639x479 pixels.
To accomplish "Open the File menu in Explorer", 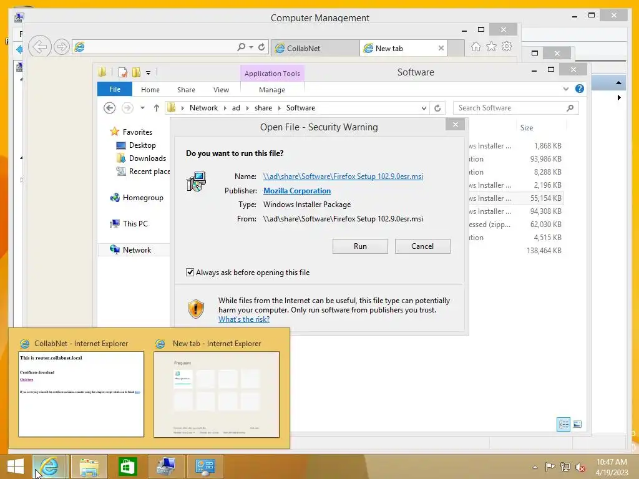I will coord(115,89).
